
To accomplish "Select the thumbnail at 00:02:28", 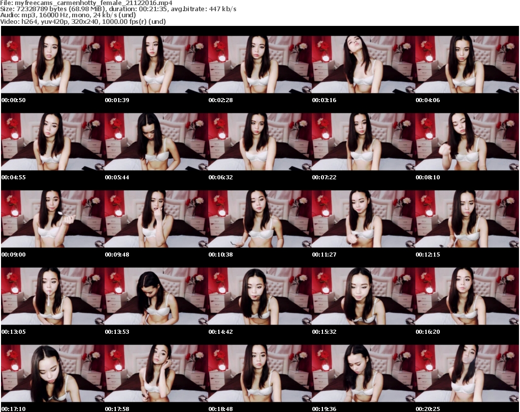I will (x=259, y=65).
